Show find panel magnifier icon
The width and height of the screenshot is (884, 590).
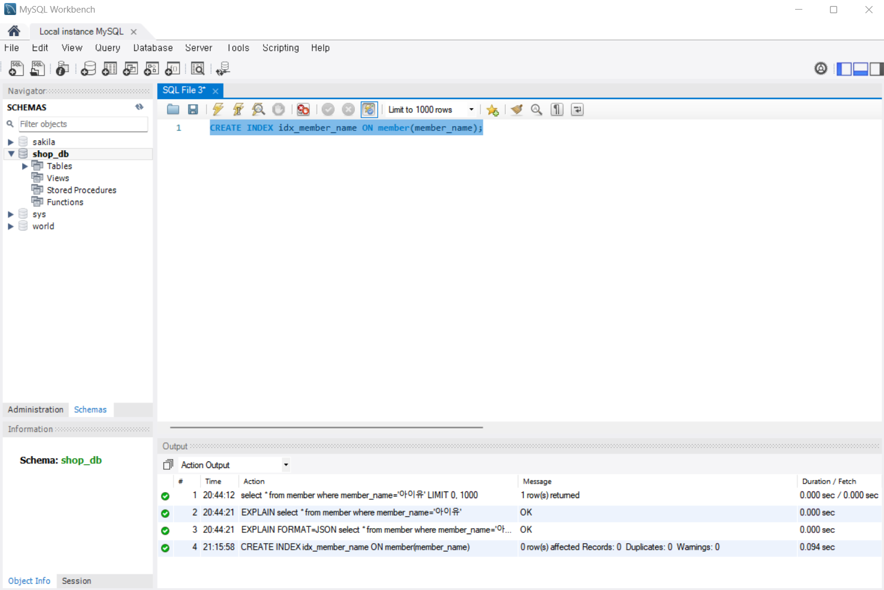(537, 109)
